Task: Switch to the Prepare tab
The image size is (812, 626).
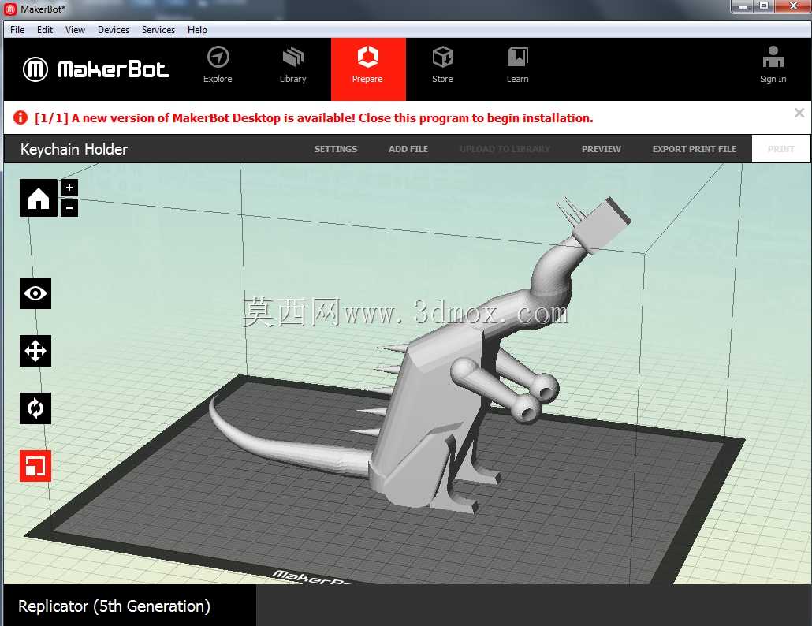Action: (x=368, y=69)
